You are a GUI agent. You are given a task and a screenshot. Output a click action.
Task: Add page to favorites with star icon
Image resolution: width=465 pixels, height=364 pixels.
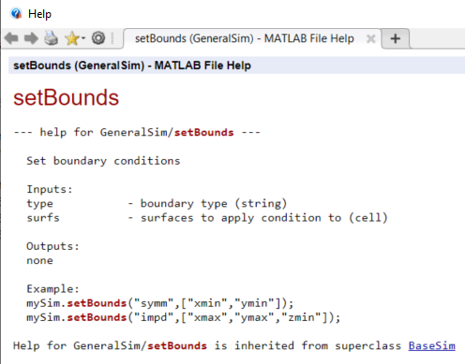click(72, 38)
